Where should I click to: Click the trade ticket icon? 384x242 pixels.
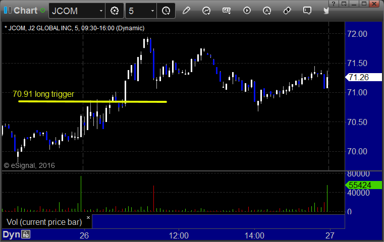click(287, 11)
